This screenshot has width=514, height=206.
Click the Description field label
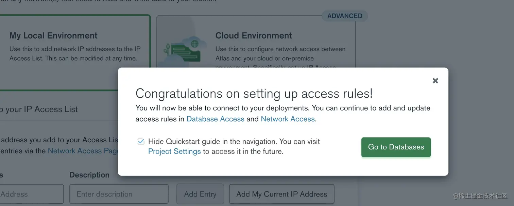coord(89,175)
